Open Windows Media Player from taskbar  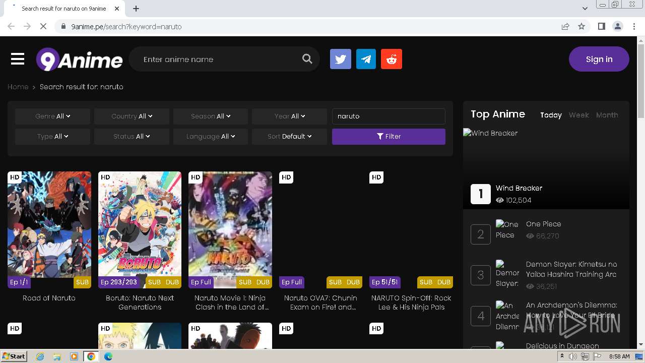tap(74, 356)
